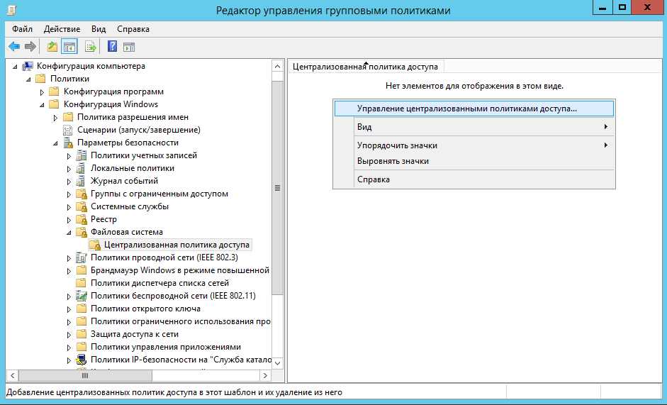Click the Централизованная политика доступа column header
Screen dimensions: 667x405
coord(366,67)
